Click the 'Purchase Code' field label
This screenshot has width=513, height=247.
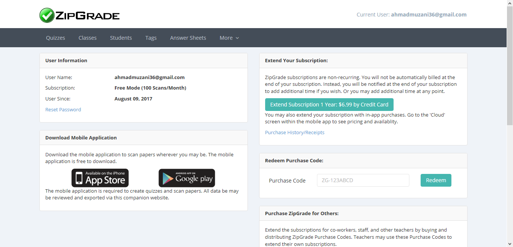(x=287, y=180)
